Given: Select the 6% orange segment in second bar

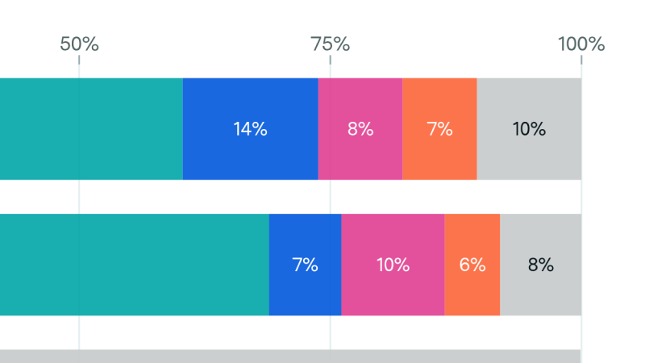Looking at the screenshot, I should (x=472, y=265).
